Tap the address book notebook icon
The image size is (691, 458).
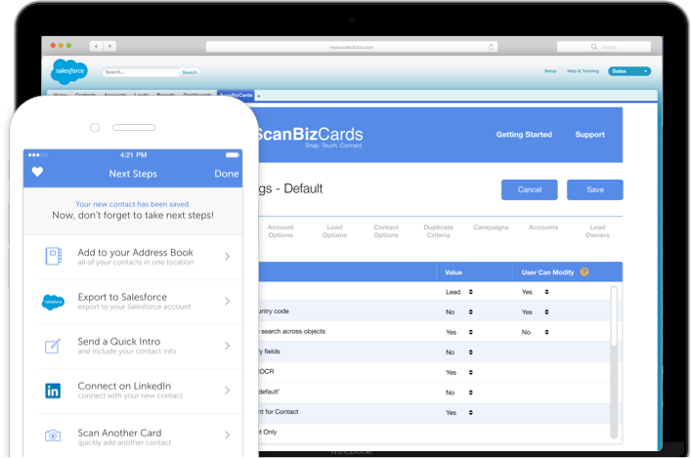click(x=54, y=256)
